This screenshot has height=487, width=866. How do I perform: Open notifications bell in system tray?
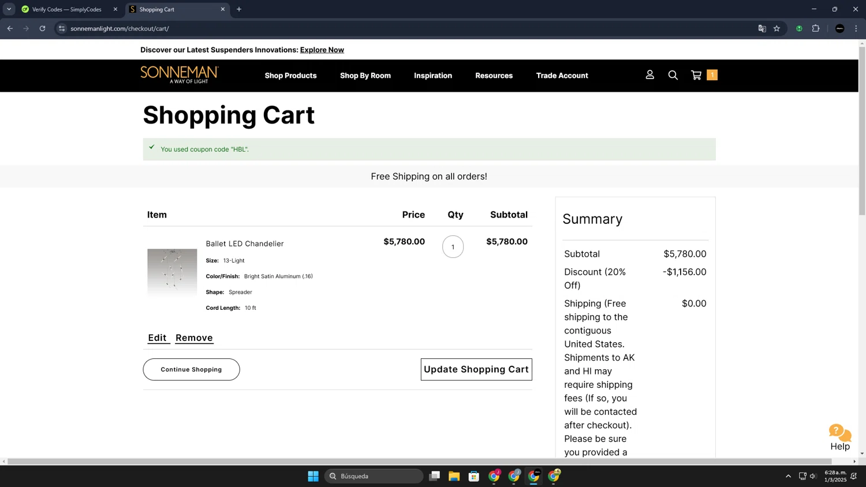pyautogui.click(x=854, y=476)
